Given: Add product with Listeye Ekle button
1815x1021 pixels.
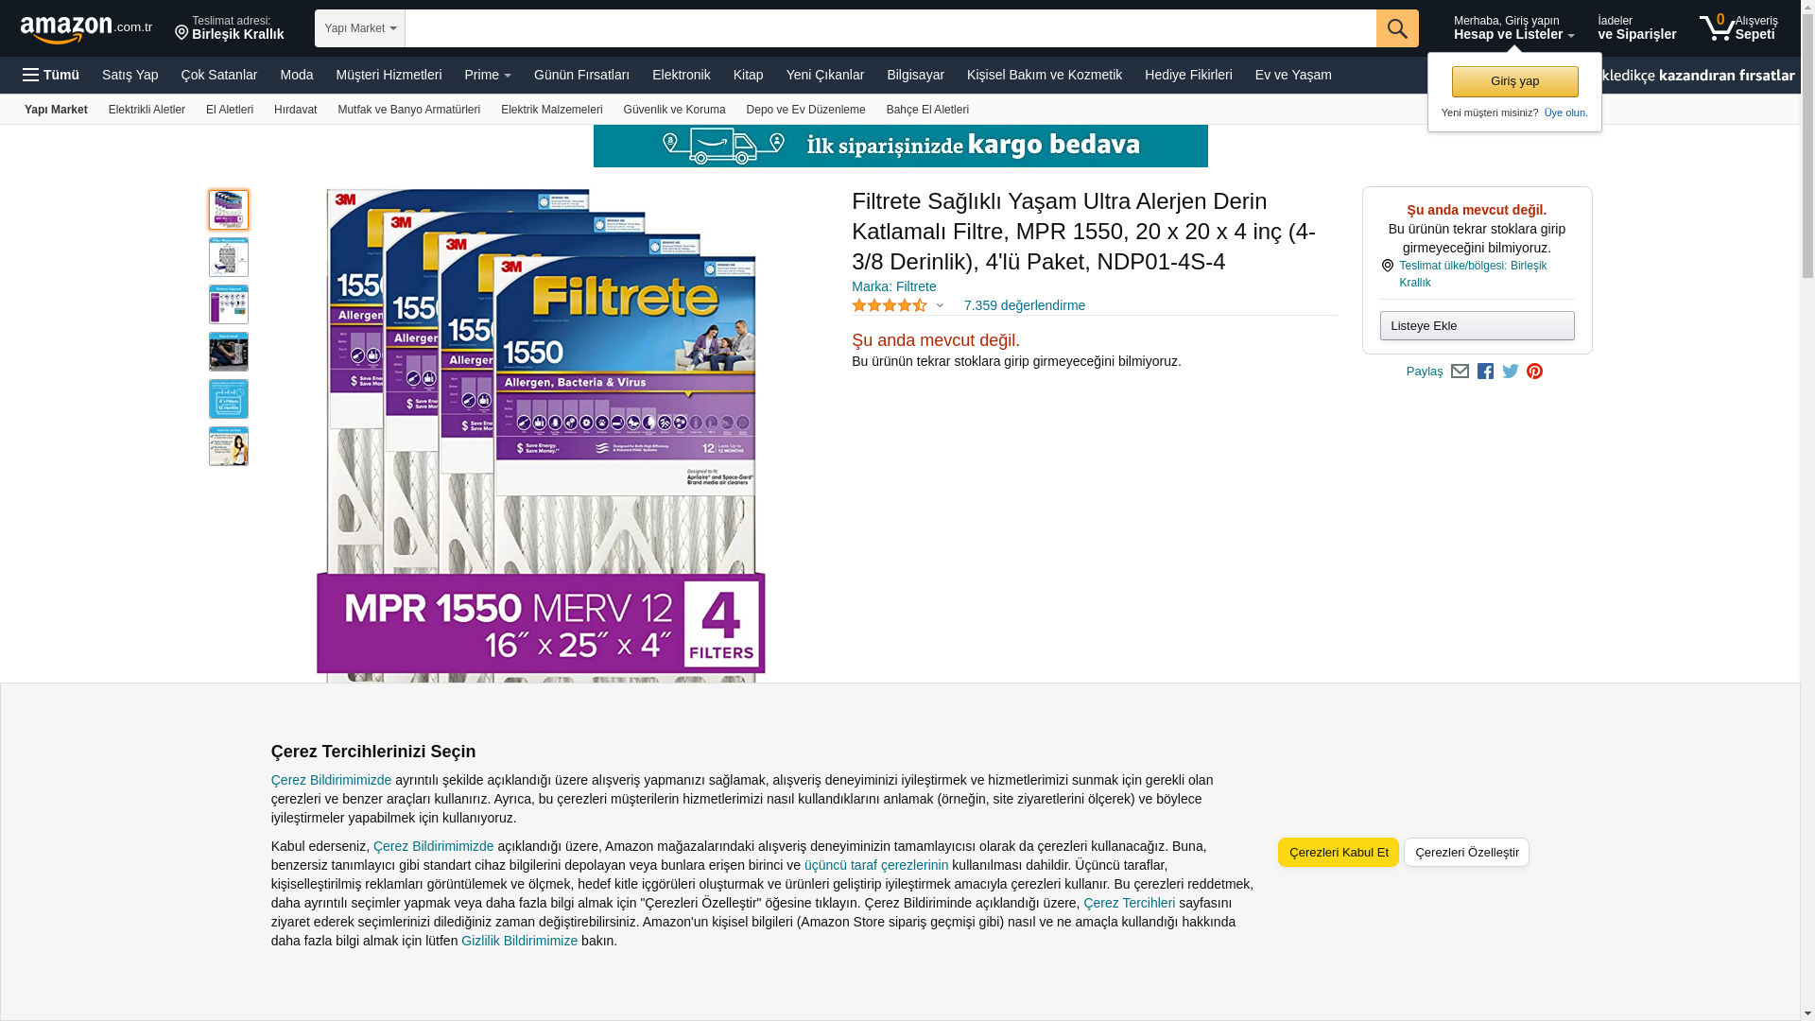Looking at the screenshot, I should (x=1477, y=325).
